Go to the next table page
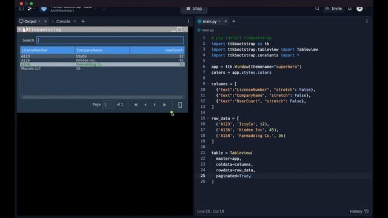 [x=155, y=105]
